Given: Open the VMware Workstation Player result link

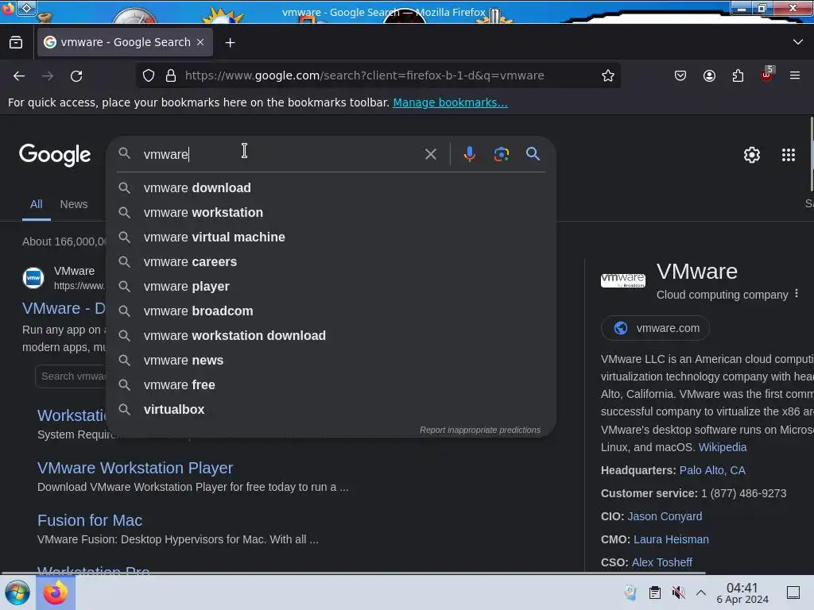Looking at the screenshot, I should click(135, 468).
